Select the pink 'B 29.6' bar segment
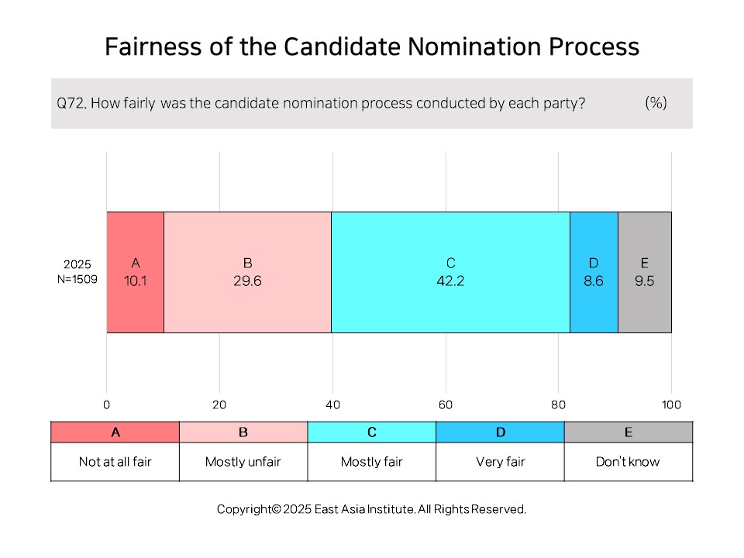744x558 pixels. pyautogui.click(x=248, y=272)
